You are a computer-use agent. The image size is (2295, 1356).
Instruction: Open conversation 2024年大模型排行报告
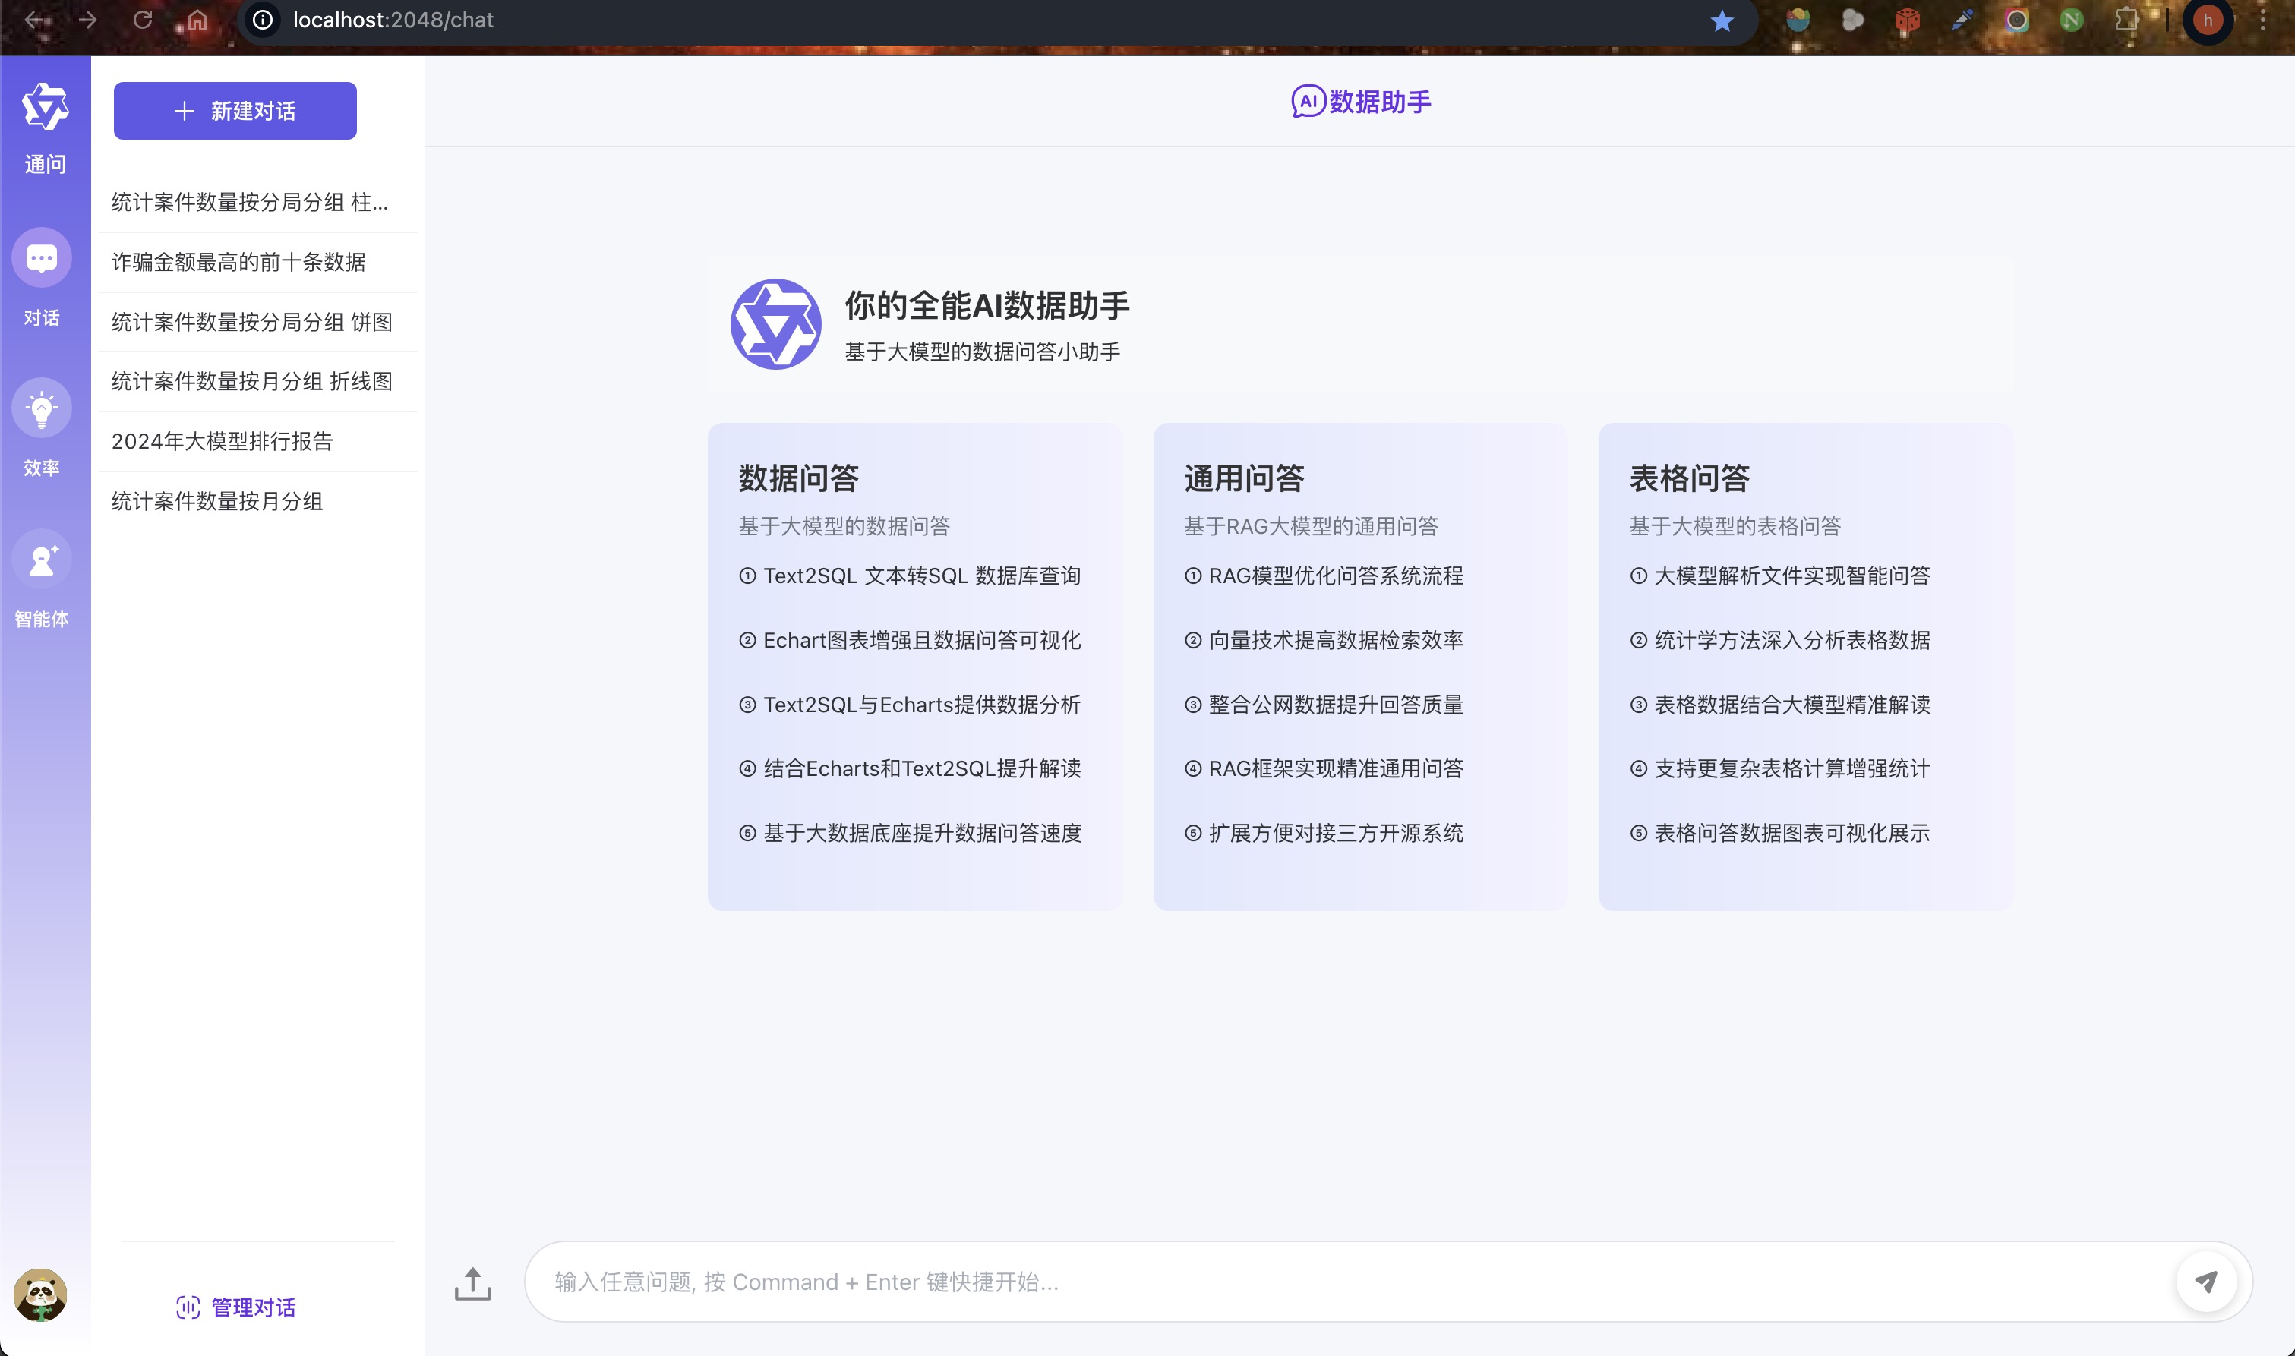(222, 441)
